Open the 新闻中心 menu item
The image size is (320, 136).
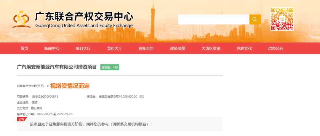(x=52, y=48)
